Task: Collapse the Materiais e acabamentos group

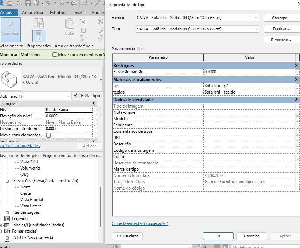Action: 296,80
